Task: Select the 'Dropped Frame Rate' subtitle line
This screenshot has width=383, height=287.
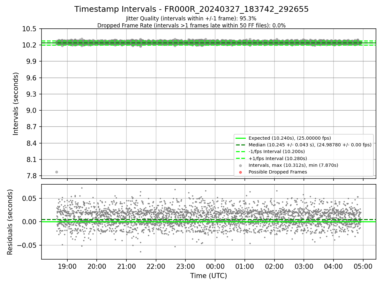Action: pyautogui.click(x=191, y=25)
